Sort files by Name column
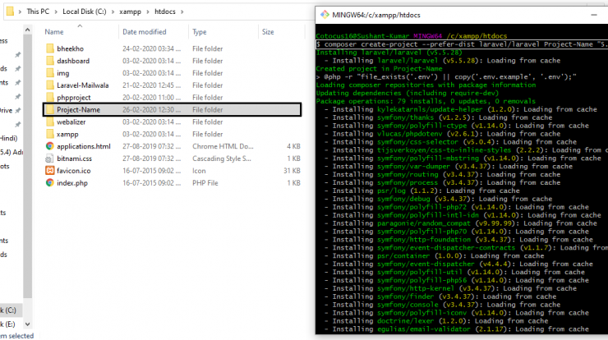608x340 pixels. click(54, 32)
